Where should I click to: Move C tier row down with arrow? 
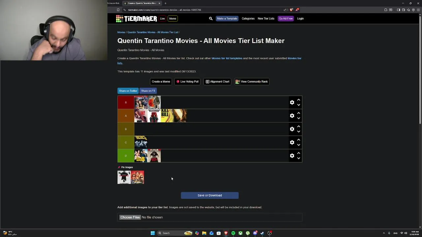point(299,145)
